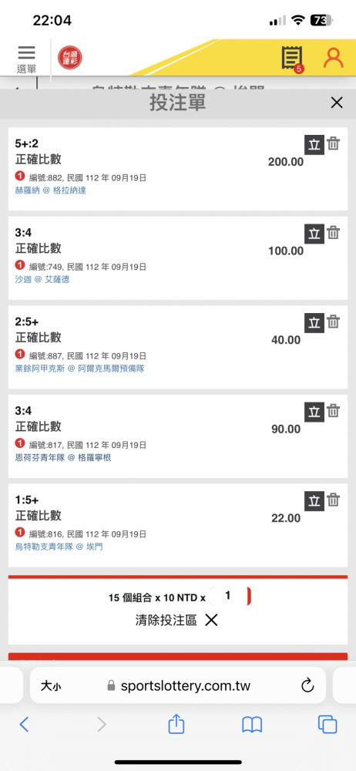The image size is (356, 771).
Task: Tap the Taiwan Sports Lottery logo
Action: 70,58
